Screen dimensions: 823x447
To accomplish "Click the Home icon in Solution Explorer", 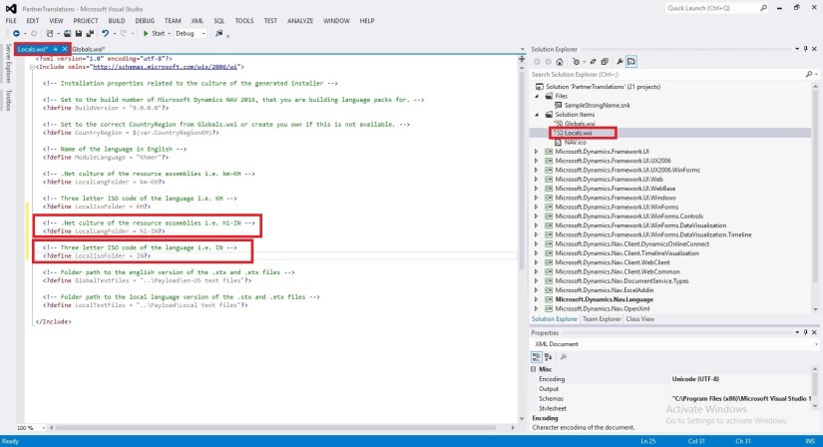I will tap(562, 61).
